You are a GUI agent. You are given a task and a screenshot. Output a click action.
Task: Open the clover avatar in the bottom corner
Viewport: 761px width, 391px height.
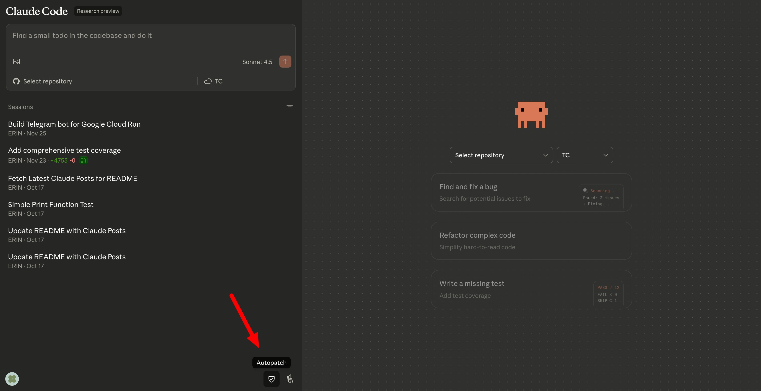(12, 379)
